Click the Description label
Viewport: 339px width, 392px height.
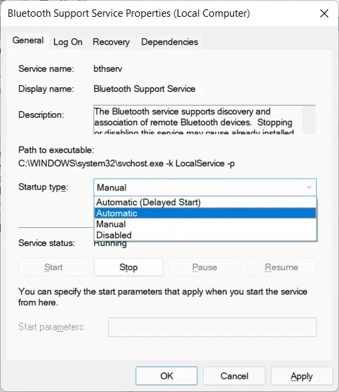click(x=41, y=115)
